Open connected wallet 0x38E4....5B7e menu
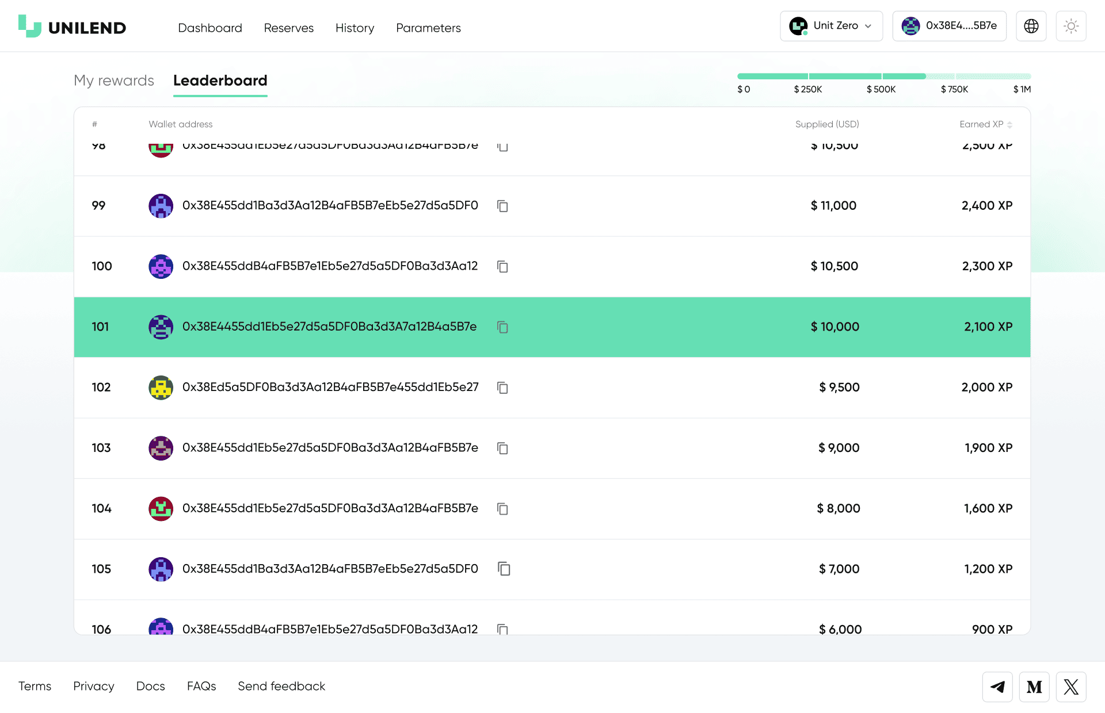The image size is (1105, 713). coord(949,26)
